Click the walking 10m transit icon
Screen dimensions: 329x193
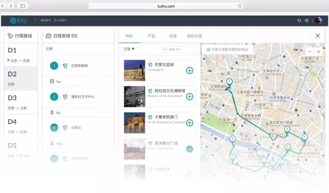(x=52, y=143)
